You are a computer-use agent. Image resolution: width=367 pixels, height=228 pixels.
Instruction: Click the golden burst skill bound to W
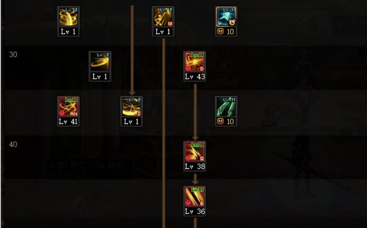point(163,17)
